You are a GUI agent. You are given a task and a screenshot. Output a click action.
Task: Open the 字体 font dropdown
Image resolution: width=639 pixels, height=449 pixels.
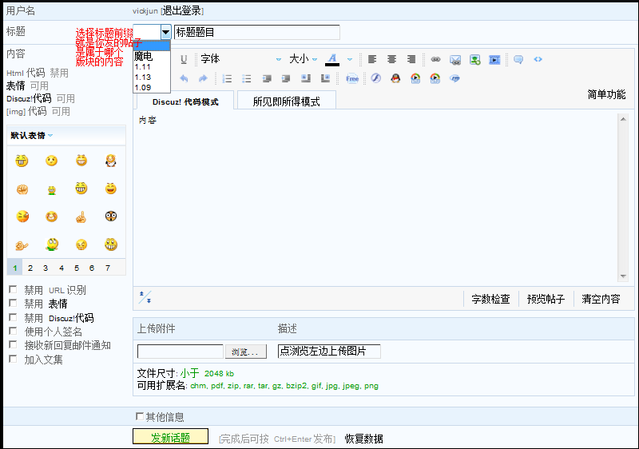240,59
